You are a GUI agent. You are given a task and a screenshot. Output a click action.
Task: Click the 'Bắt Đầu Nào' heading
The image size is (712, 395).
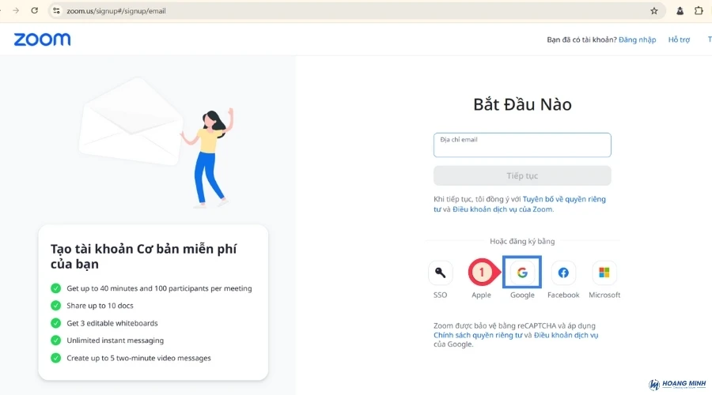[522, 104]
